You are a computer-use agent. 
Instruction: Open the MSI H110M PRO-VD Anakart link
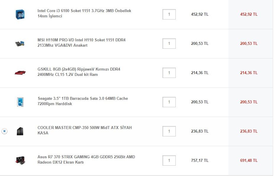click(x=81, y=43)
